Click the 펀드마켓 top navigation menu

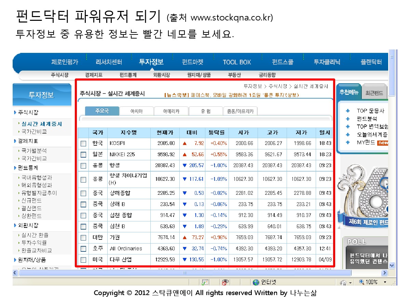(192, 62)
